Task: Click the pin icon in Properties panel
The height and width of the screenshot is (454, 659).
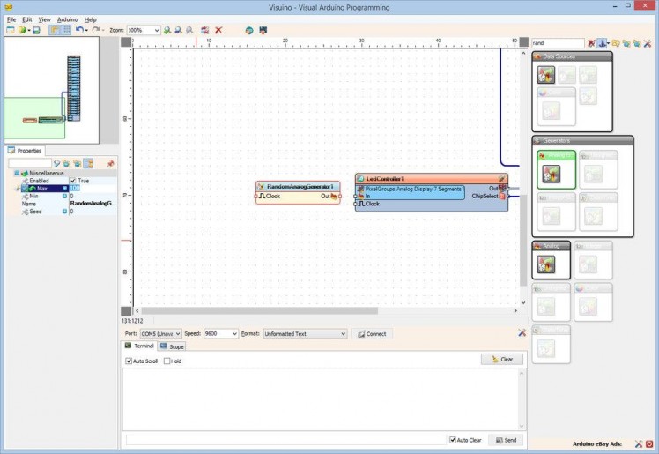Action: (x=110, y=163)
